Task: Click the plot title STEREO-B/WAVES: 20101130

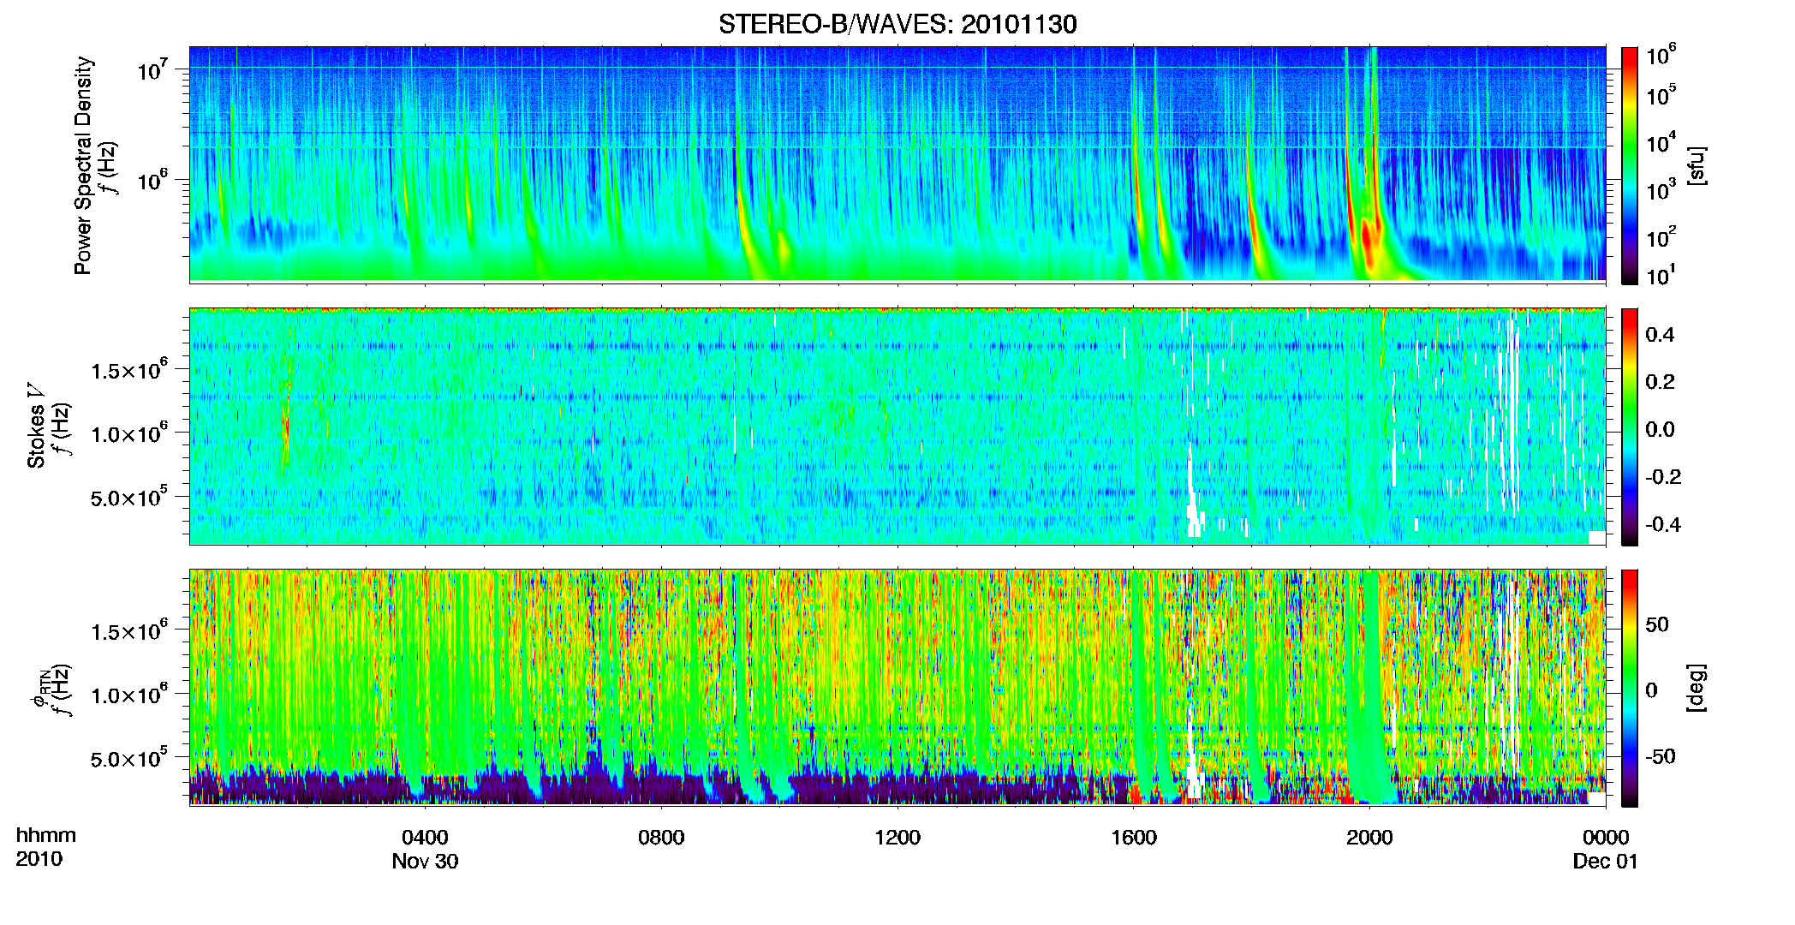Action: pyautogui.click(x=897, y=24)
